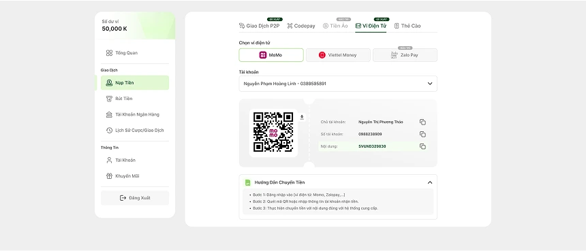Choose the Zalo Pay wallet option
Viewport: 586px width, 251px height.
point(405,55)
